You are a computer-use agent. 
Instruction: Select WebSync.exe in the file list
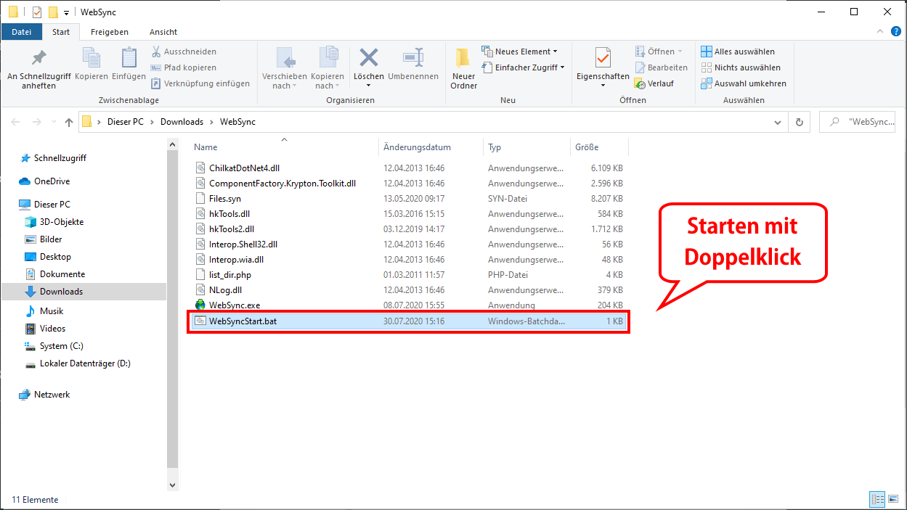point(235,305)
